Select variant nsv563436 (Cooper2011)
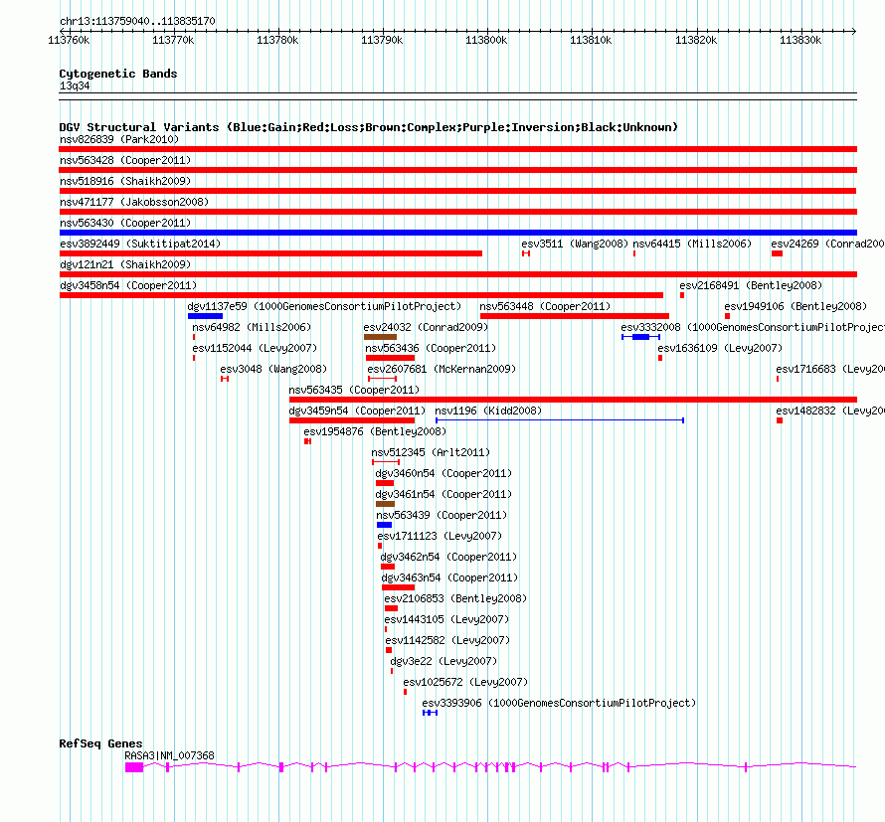Screen dimensions: 885x822 pos(431,348)
